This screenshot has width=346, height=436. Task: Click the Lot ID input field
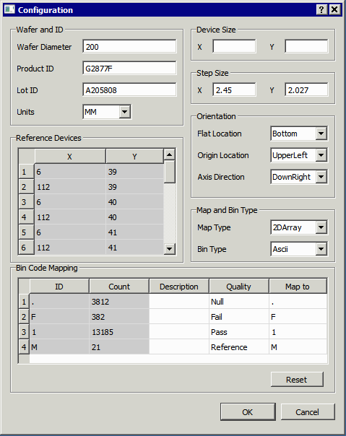click(129, 90)
